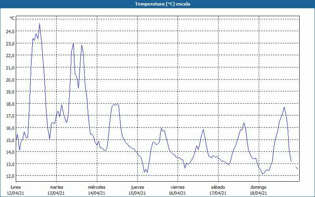Image resolution: width=315 pixels, height=197 pixels.
Task: Click the 'viernes' day label
Action: [178, 187]
